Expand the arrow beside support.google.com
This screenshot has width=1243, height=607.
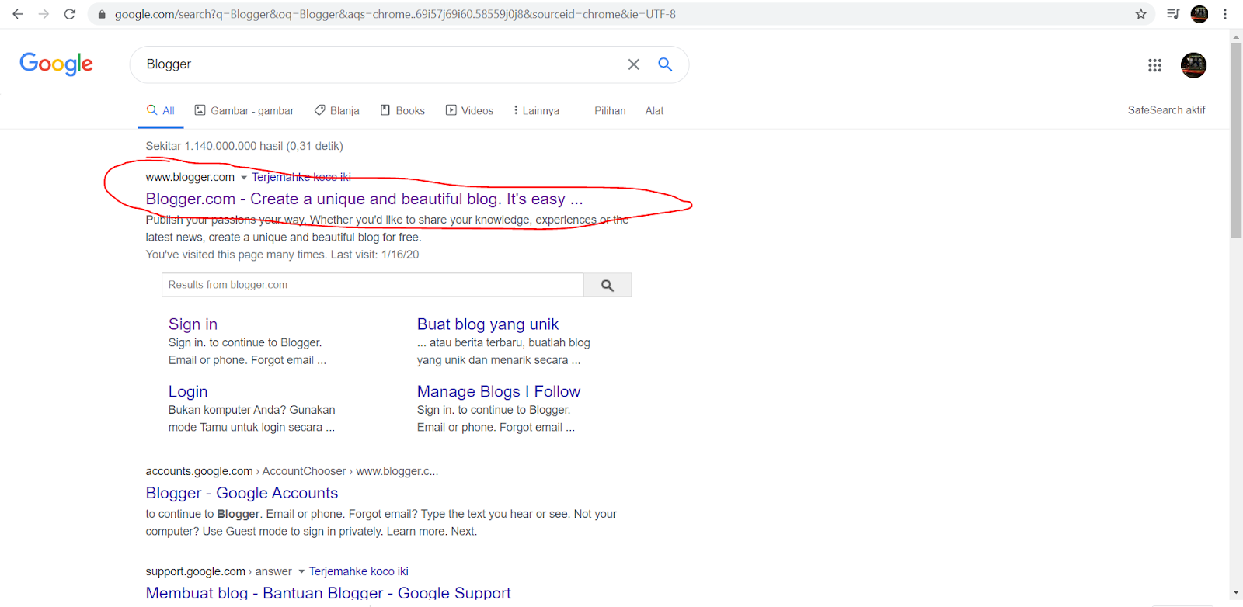[x=301, y=572]
